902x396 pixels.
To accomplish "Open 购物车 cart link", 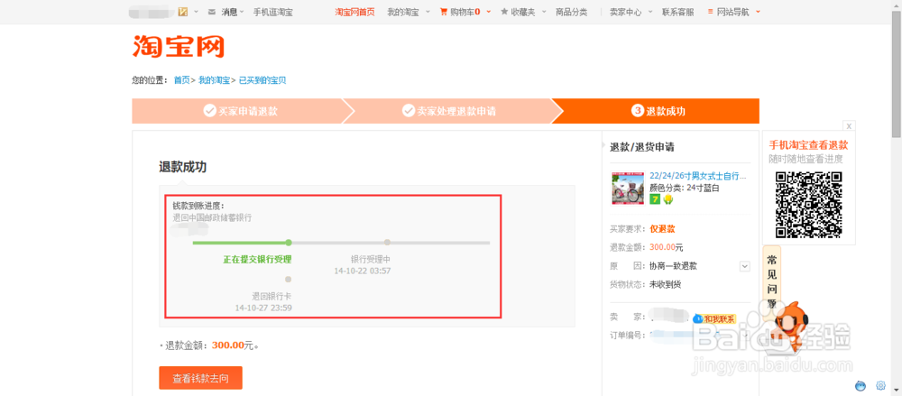I will click(x=465, y=12).
